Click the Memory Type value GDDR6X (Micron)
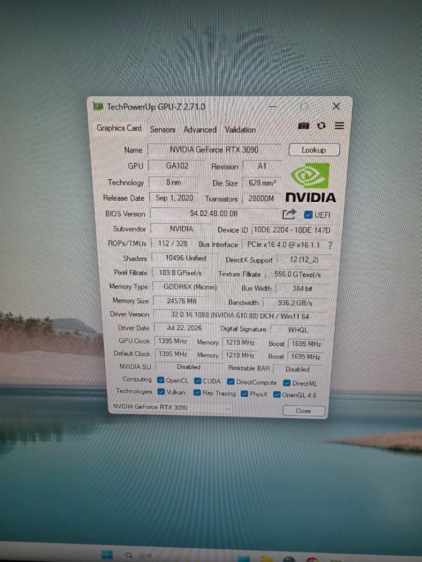The height and width of the screenshot is (562, 422). point(190,287)
